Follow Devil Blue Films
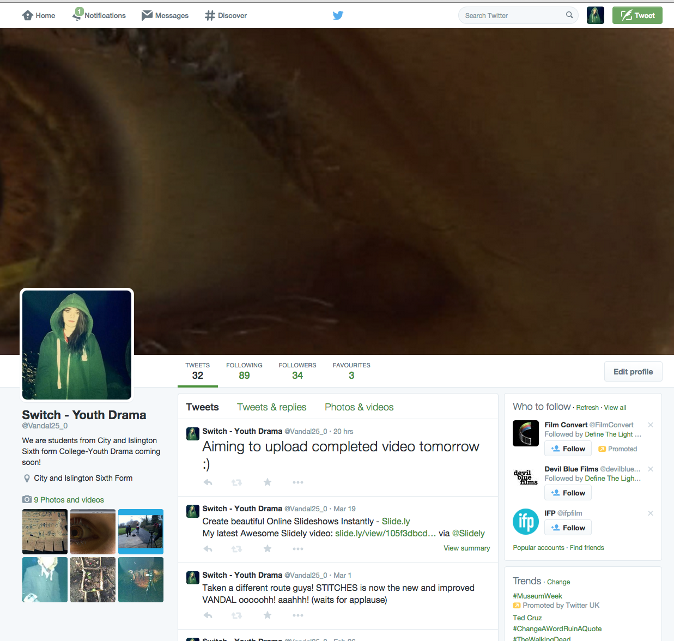 tap(568, 493)
